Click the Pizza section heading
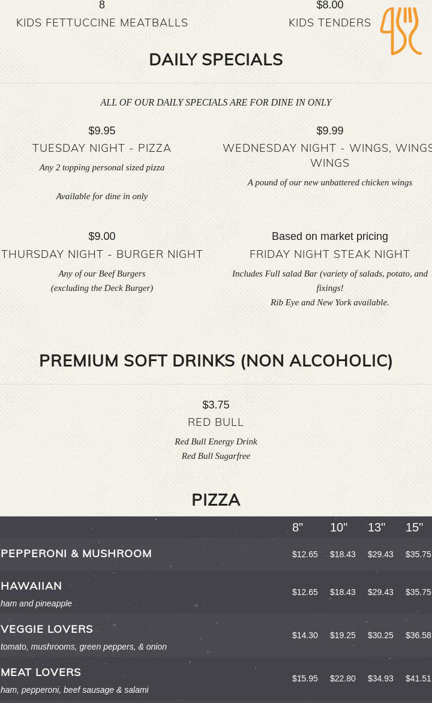 pyautogui.click(x=216, y=500)
